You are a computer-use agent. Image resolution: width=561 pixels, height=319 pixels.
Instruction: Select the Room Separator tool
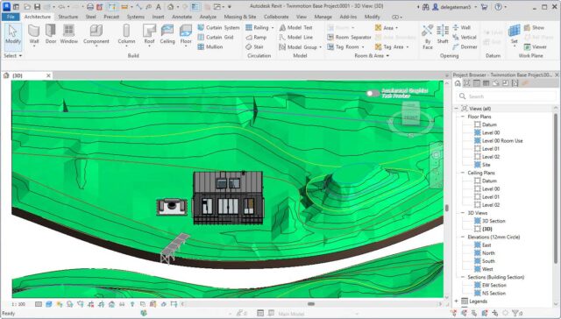[349, 37]
